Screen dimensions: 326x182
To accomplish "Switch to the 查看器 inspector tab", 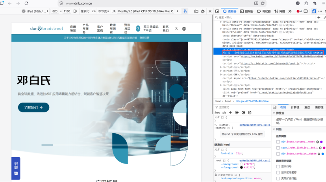I will [x=230, y=11].
